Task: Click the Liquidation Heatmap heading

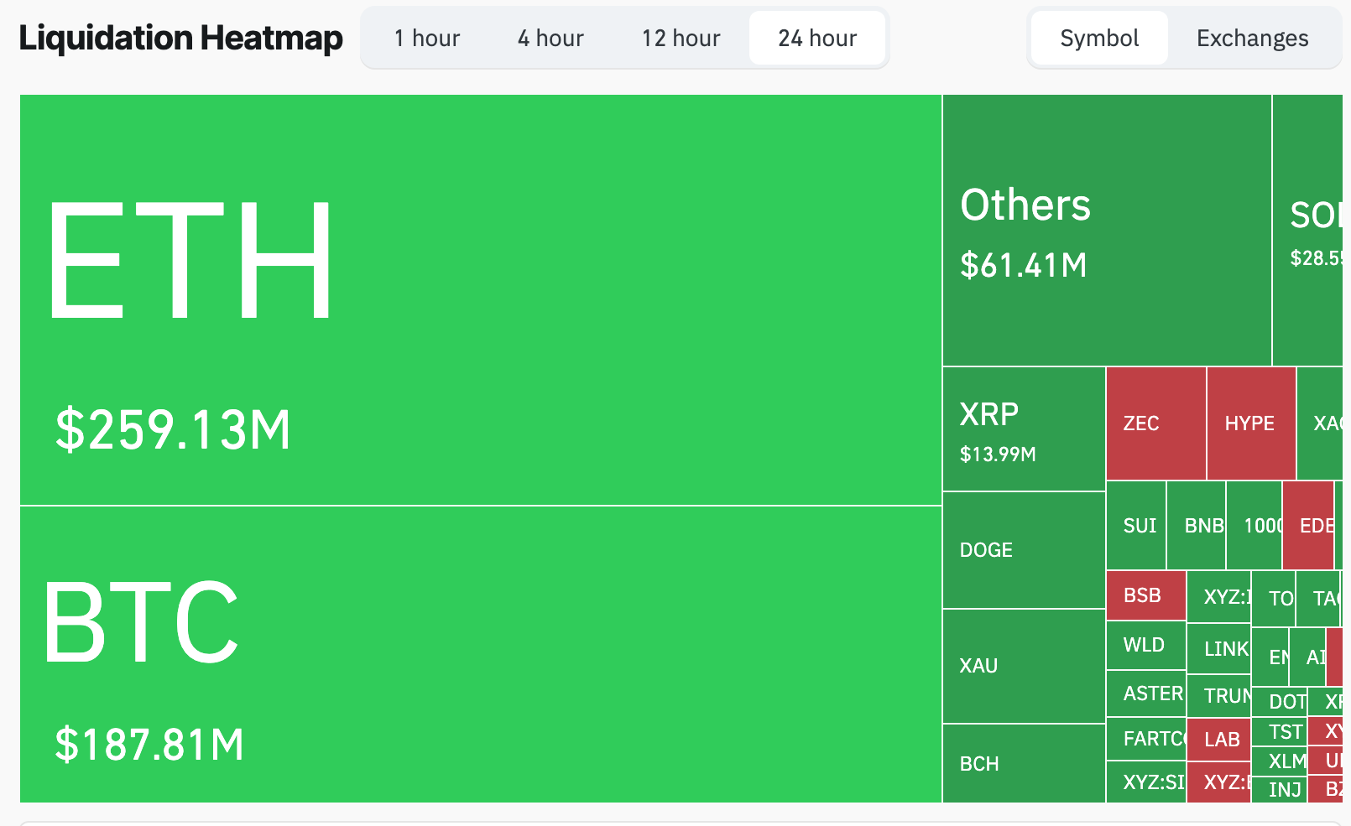Action: click(180, 38)
